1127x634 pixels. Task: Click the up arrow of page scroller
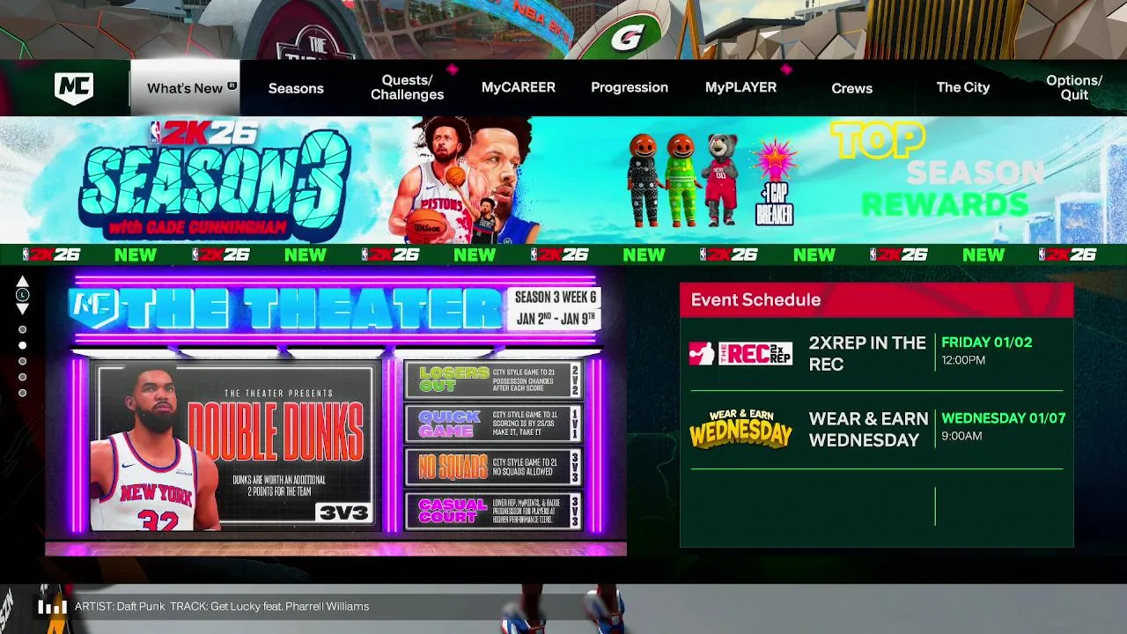coord(23,281)
